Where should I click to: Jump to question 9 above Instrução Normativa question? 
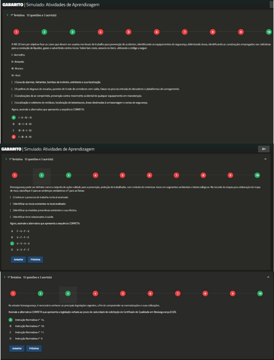point(233,293)
